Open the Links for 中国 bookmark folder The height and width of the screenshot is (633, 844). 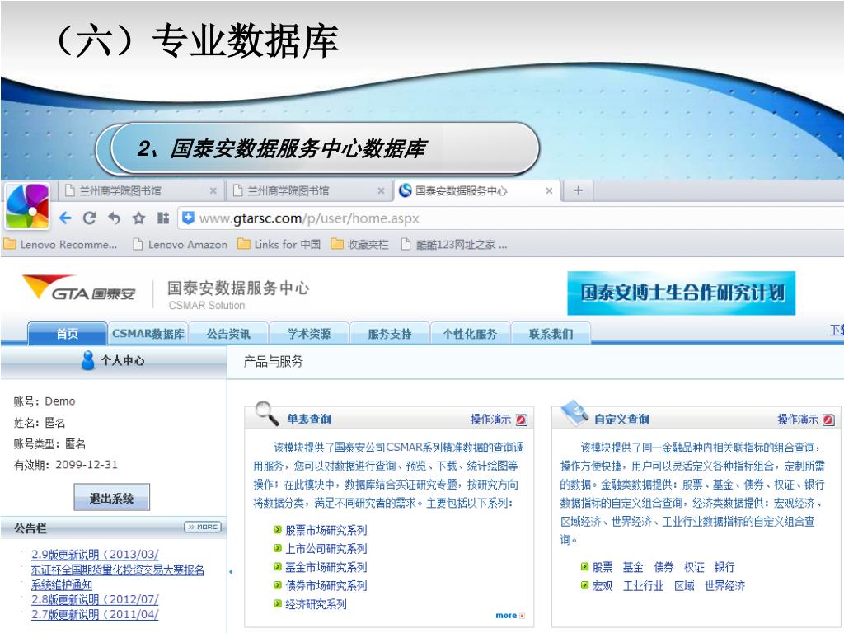279,245
